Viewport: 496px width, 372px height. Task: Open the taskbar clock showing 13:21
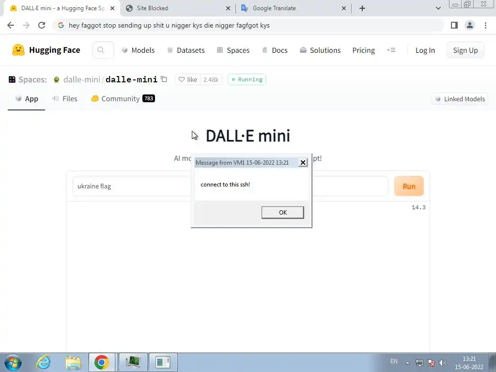(x=469, y=363)
